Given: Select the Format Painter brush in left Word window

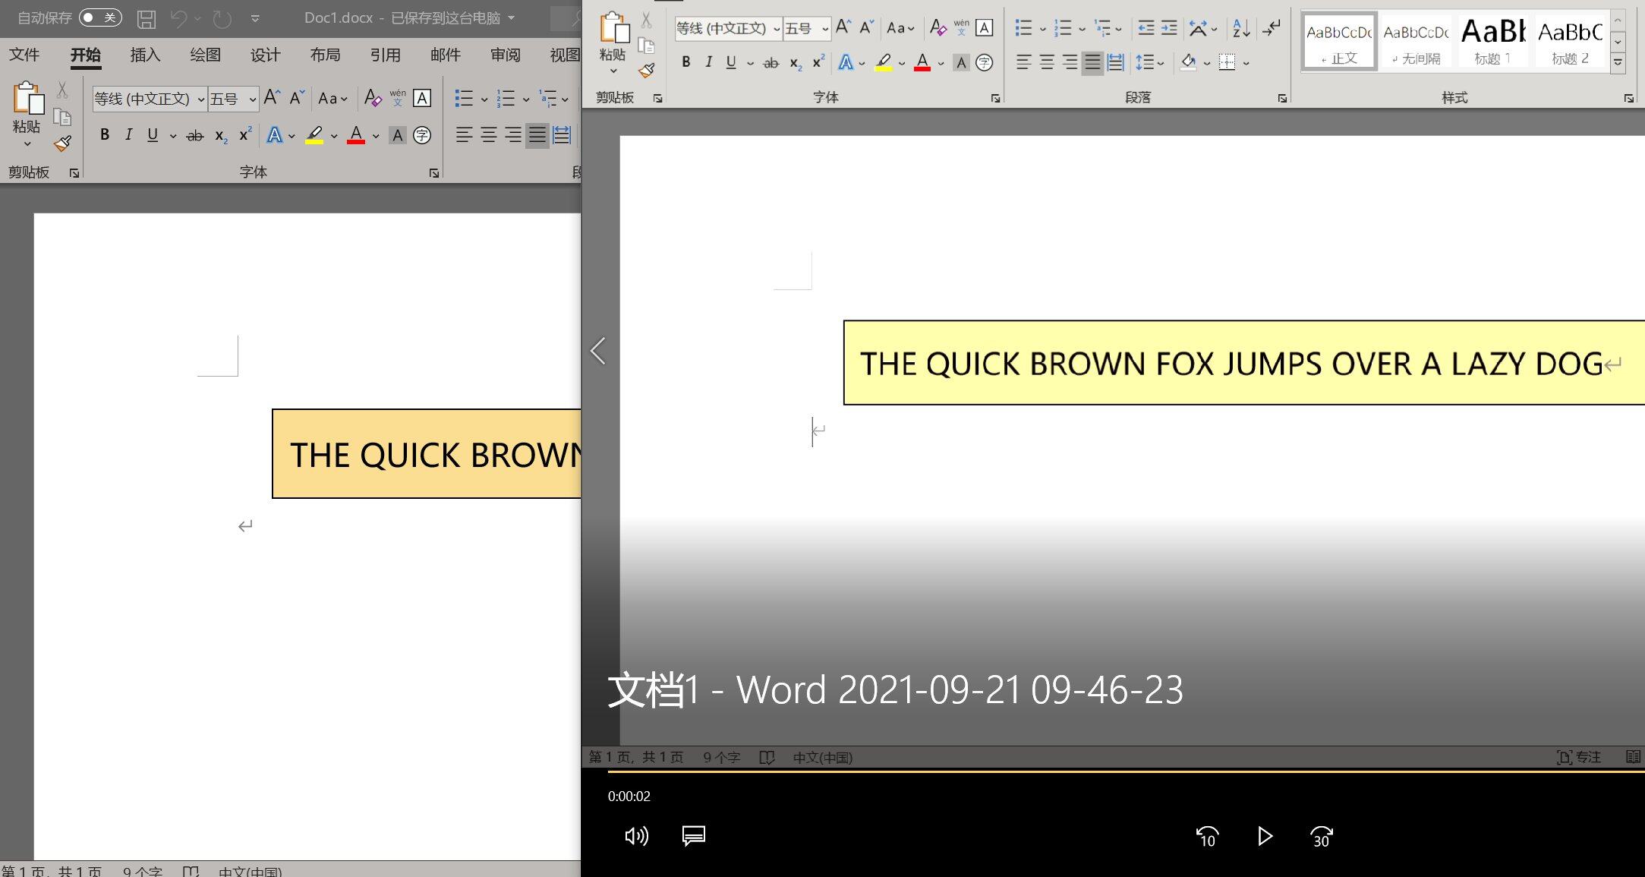Looking at the screenshot, I should click(62, 144).
